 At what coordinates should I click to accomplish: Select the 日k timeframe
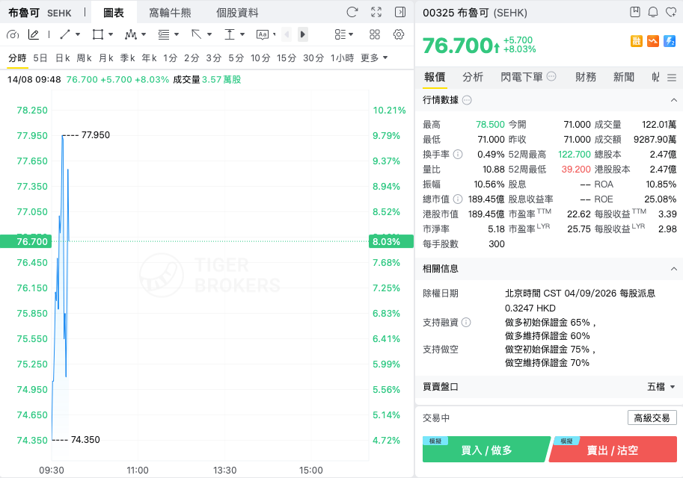click(x=63, y=58)
